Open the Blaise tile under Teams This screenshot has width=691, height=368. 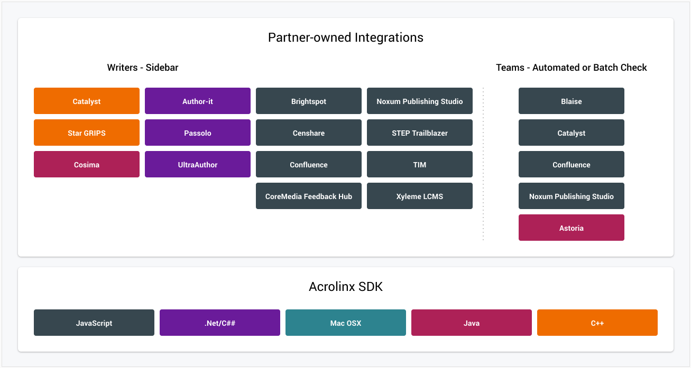click(x=572, y=101)
